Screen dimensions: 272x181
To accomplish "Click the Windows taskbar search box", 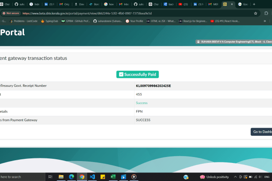I will click(22, 177).
